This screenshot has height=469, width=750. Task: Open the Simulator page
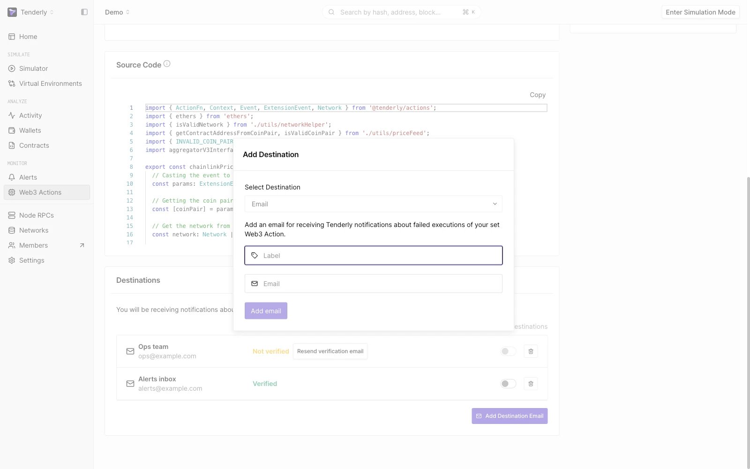(x=47, y=68)
